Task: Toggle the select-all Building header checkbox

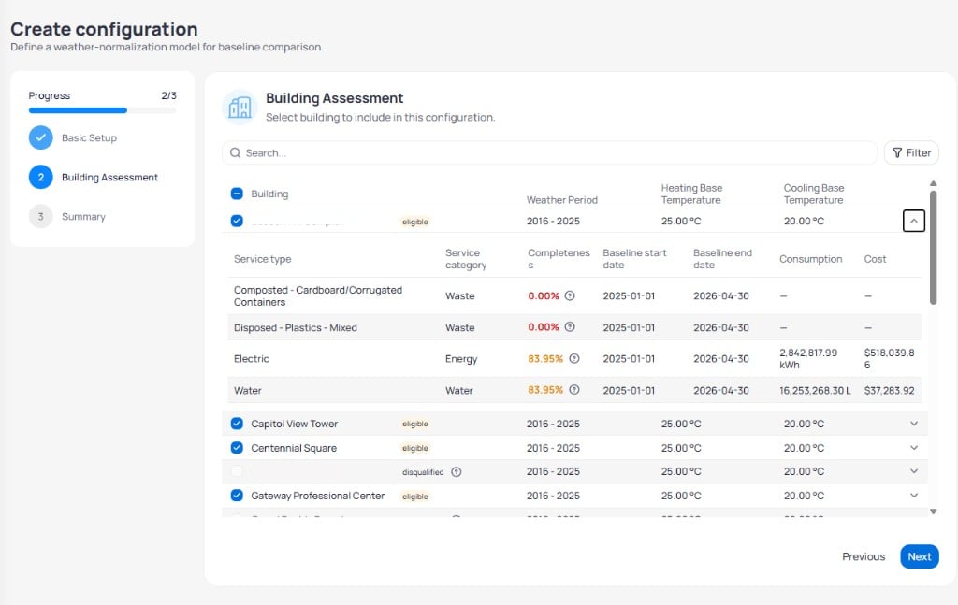Action: pos(237,194)
